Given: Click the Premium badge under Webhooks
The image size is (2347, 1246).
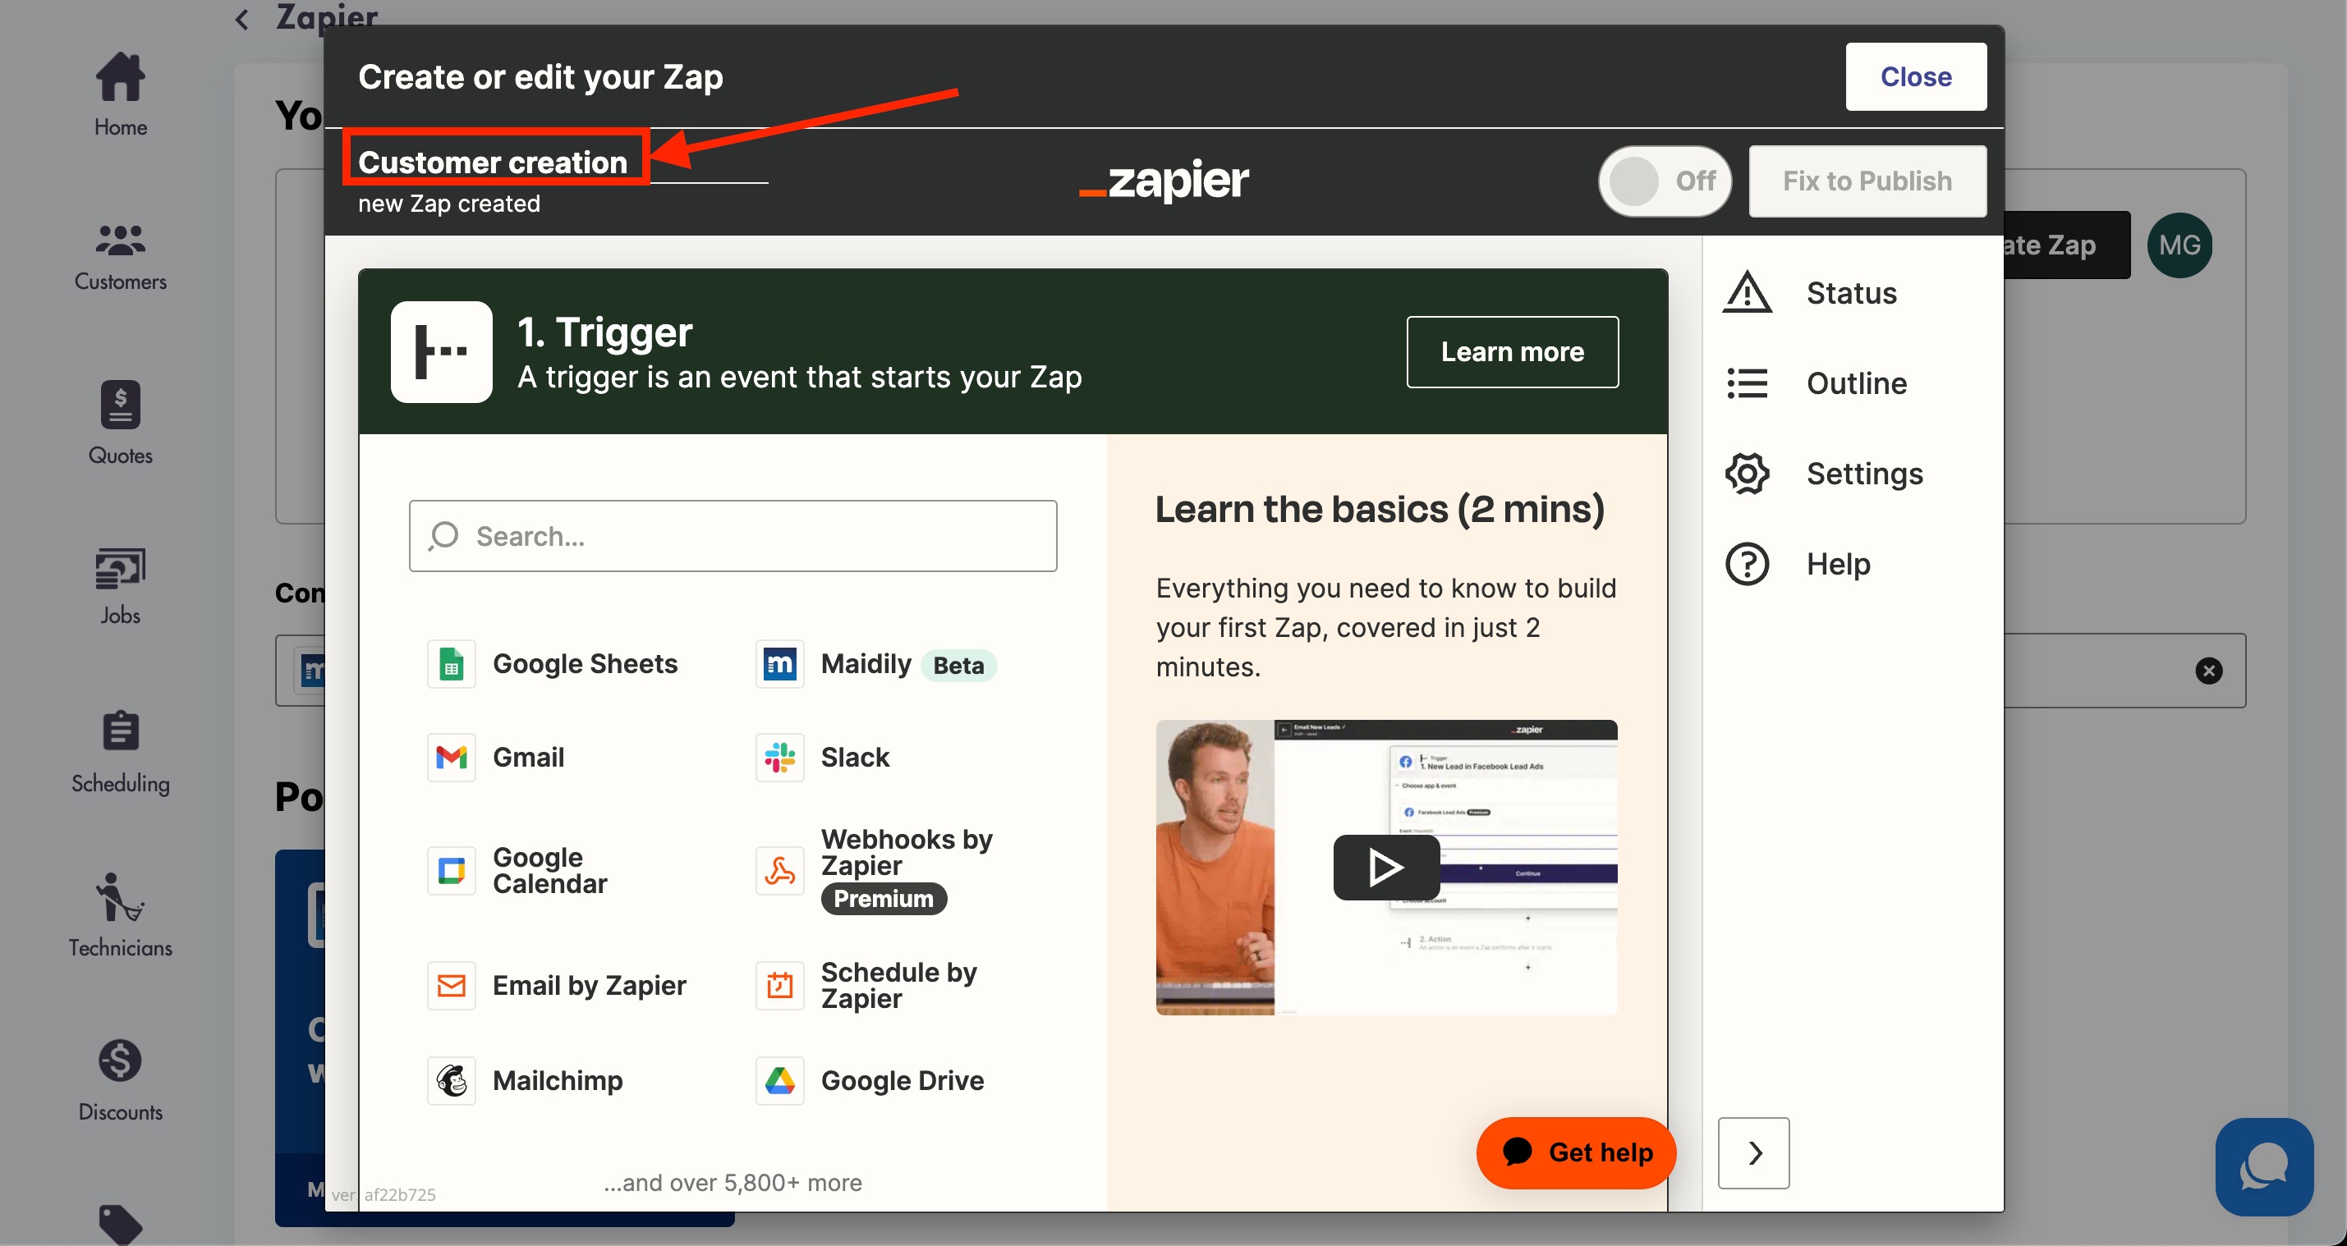Looking at the screenshot, I should tap(883, 898).
